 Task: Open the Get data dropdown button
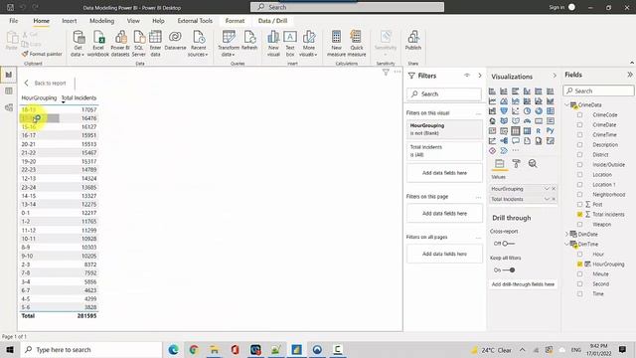click(x=79, y=44)
